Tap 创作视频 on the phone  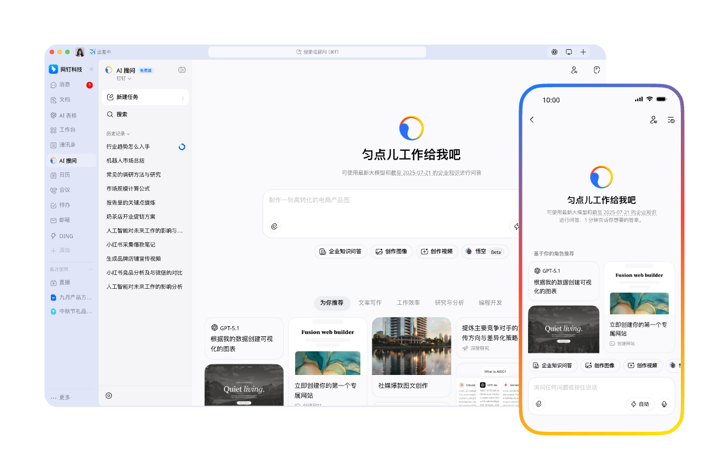[643, 366]
